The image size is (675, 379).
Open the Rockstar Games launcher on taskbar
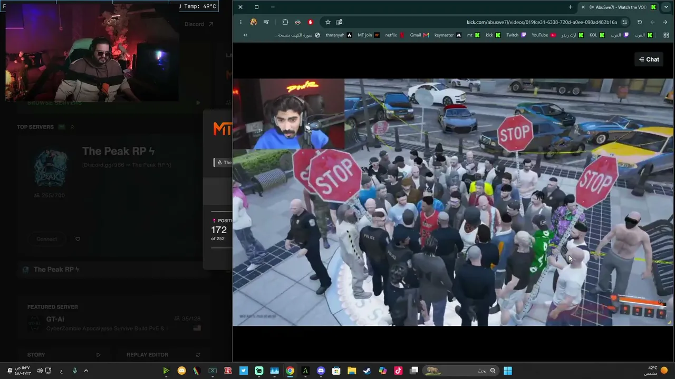click(x=228, y=371)
